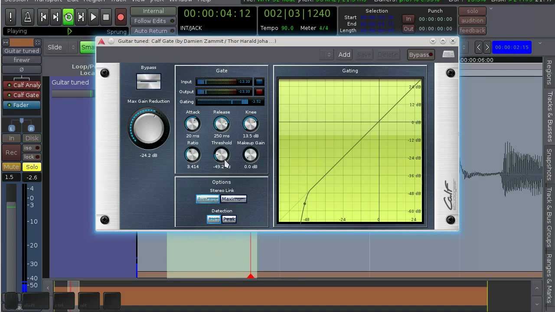Select RMS detection mode
The height and width of the screenshot is (312, 555).
(x=214, y=219)
